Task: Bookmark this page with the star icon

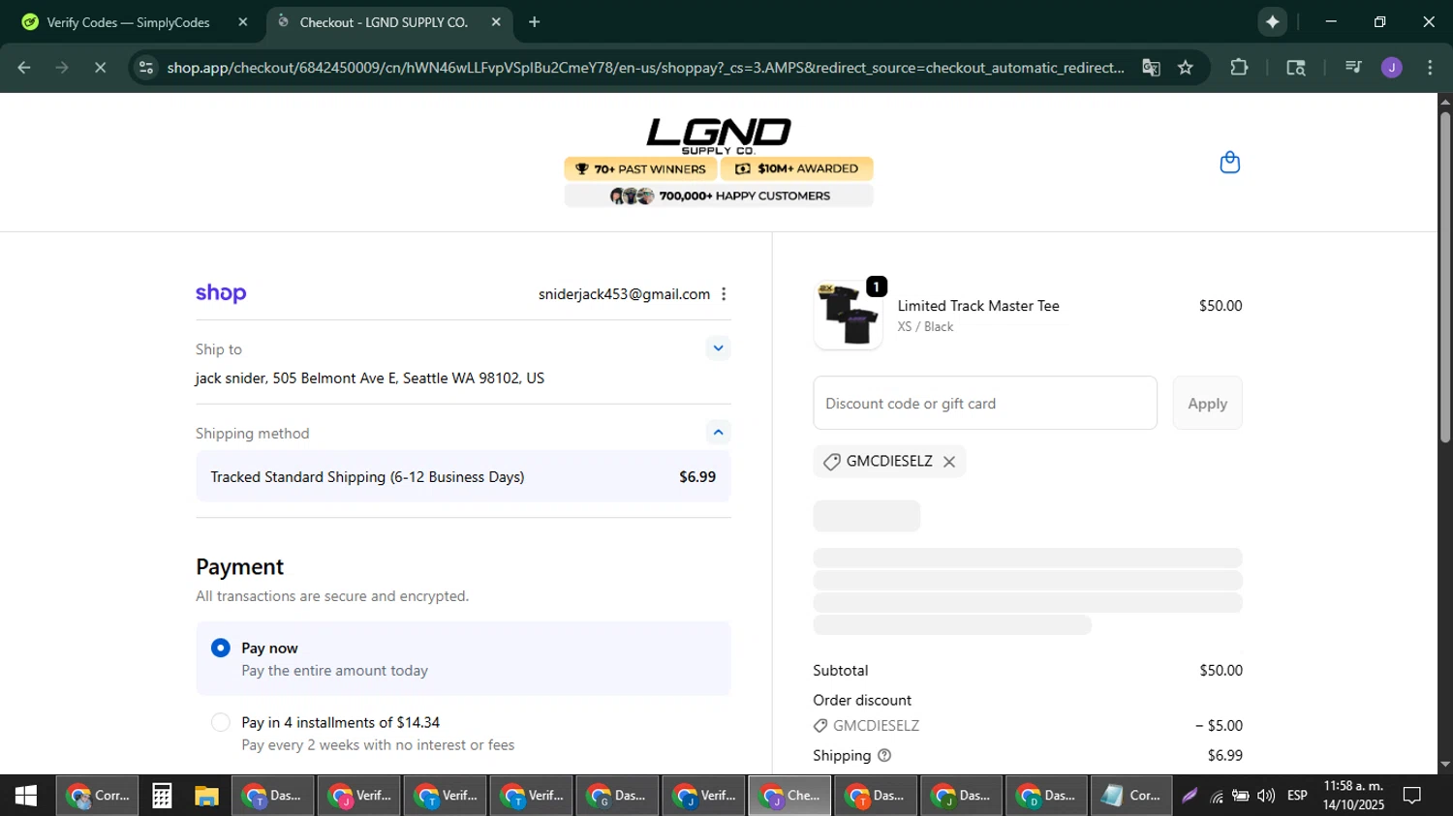Action: (1186, 68)
